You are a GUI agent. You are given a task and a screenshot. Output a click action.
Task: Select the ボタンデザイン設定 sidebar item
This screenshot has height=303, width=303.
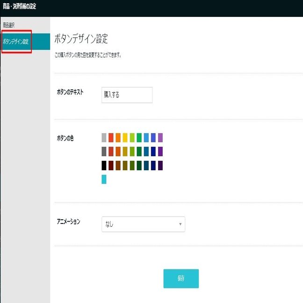25,42
